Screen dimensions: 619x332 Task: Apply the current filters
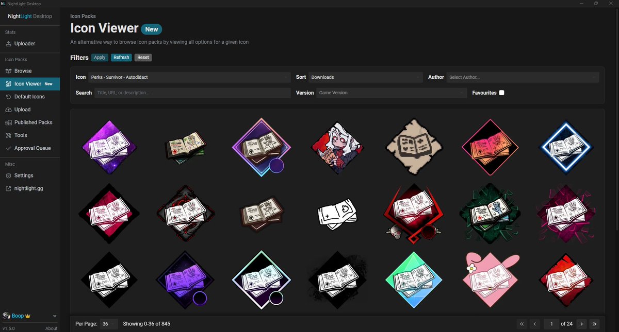99,57
